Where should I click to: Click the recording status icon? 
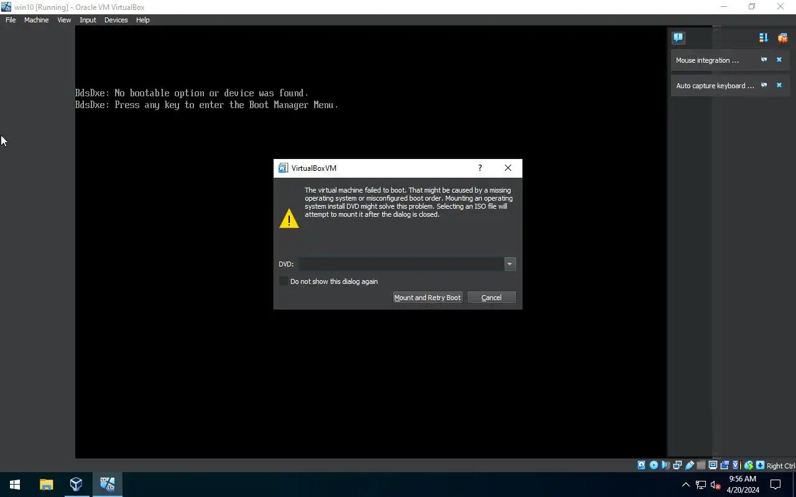point(724,465)
